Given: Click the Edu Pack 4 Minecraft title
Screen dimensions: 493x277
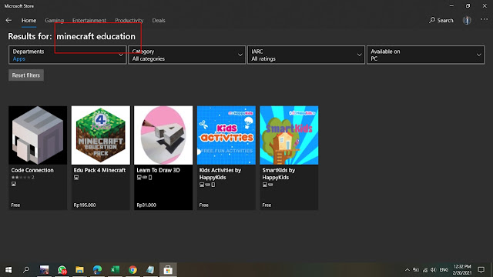Looking at the screenshot, I should click(x=99, y=170).
